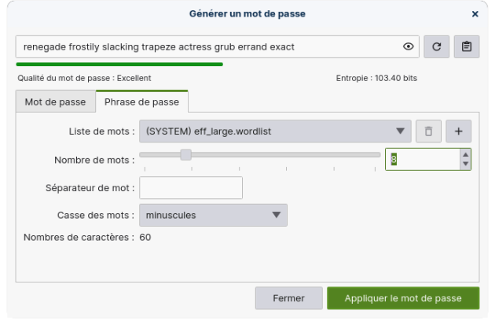Viewport: 495px width, 325px height.
Task: Switch to the Mot de passe tab
Action: coord(55,102)
